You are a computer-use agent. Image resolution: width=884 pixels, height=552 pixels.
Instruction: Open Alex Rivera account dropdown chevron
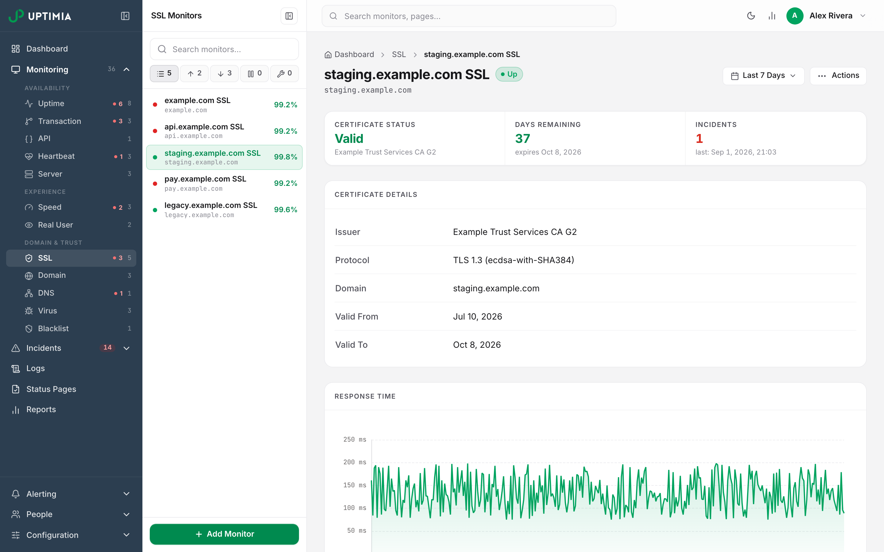tap(863, 16)
